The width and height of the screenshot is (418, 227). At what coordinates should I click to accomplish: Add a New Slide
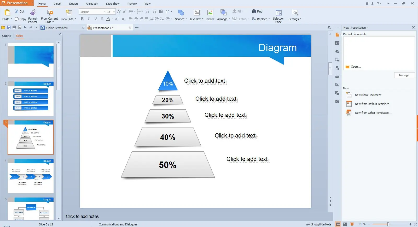click(69, 15)
